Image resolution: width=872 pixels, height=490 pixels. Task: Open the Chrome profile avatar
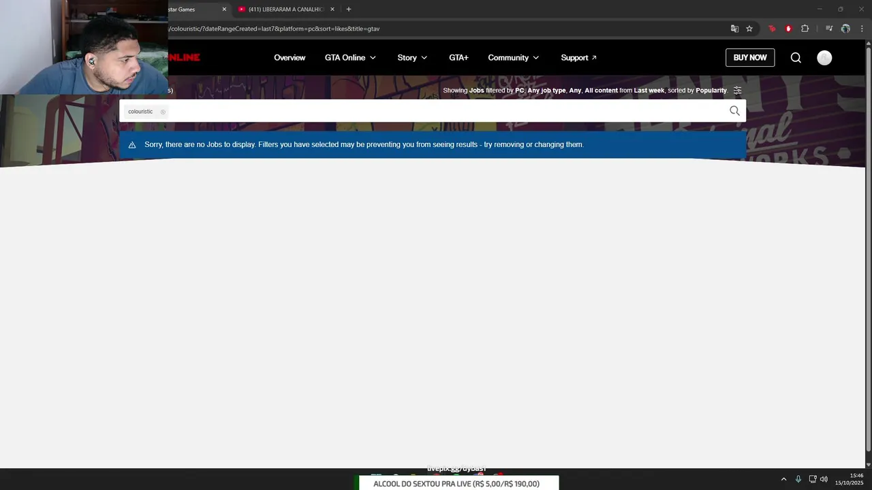(x=845, y=29)
